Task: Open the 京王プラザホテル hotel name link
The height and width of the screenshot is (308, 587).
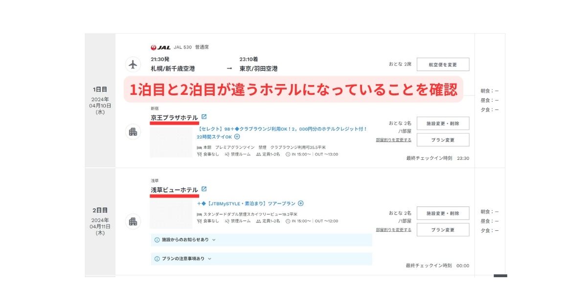Action: tap(175, 117)
